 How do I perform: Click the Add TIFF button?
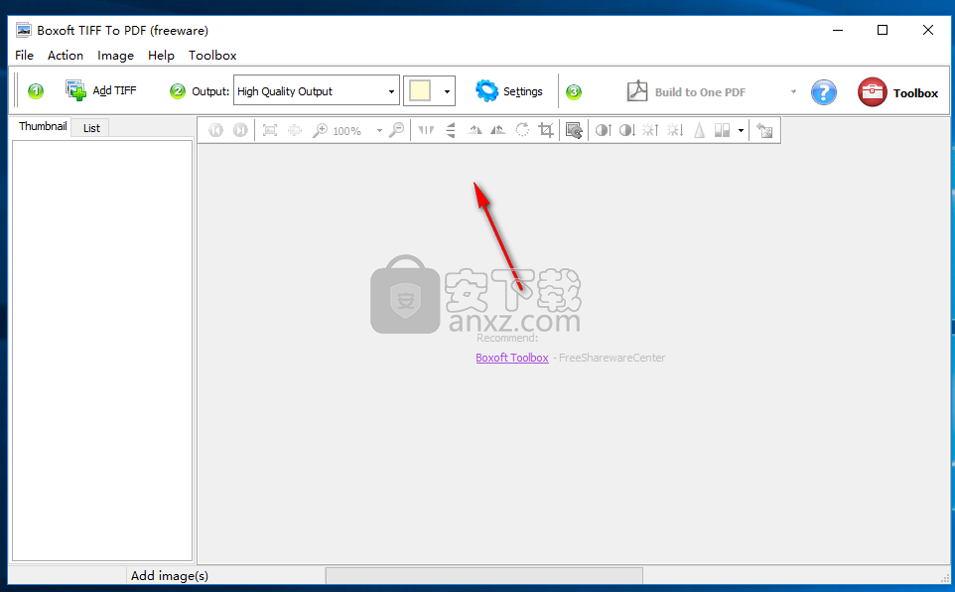101,90
